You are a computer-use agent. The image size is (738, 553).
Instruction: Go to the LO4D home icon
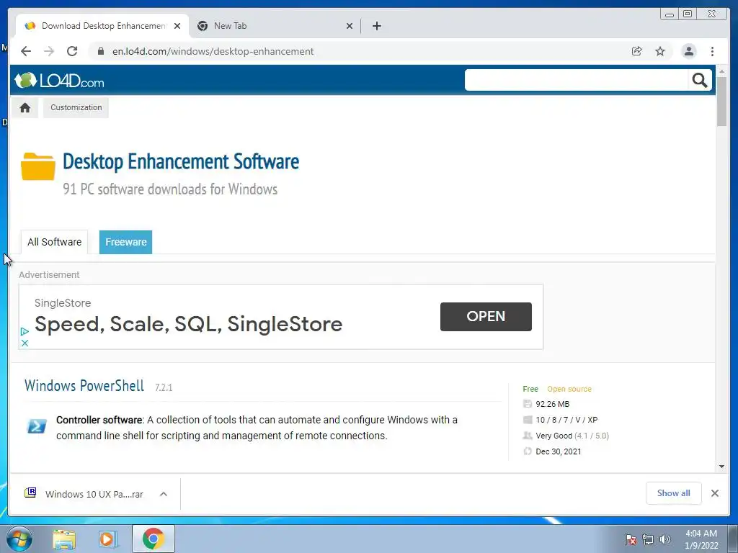(25, 108)
